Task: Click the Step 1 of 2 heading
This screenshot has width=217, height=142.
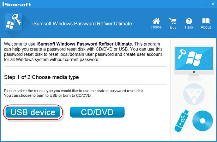Action: click(41, 77)
